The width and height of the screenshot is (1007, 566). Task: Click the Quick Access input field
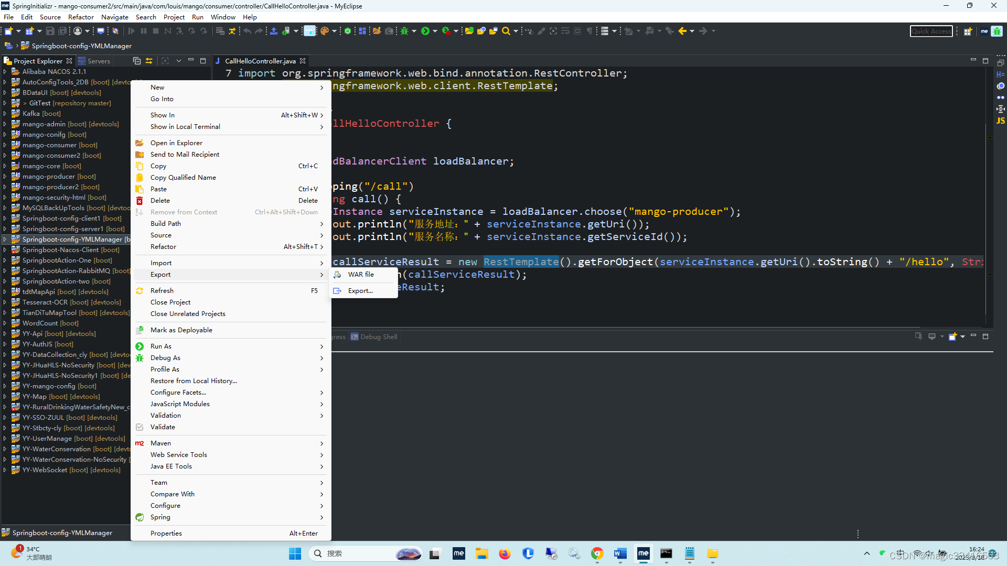coord(931,31)
